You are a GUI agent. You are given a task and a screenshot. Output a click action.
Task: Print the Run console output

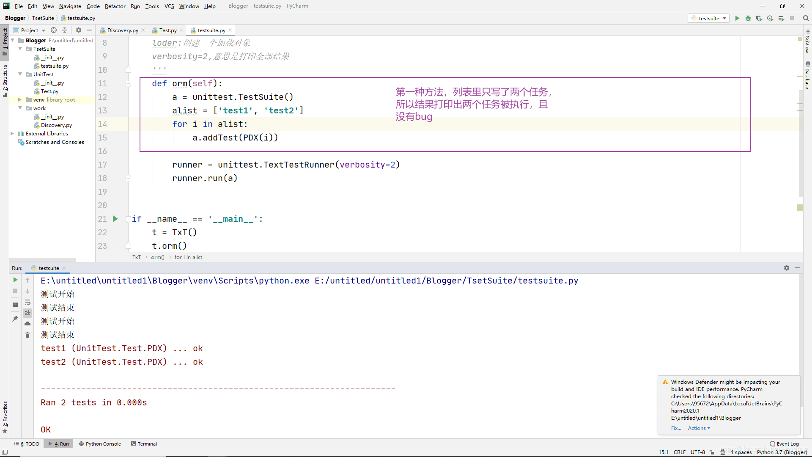tap(27, 324)
